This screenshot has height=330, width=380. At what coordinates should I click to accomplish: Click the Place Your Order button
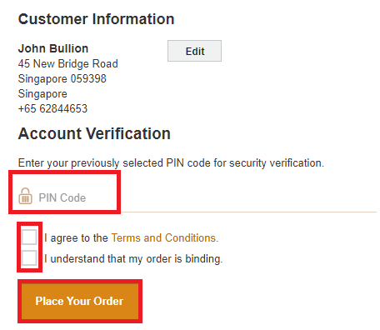point(80,301)
